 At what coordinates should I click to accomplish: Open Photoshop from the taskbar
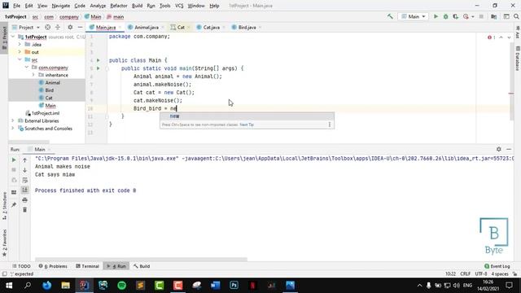pyautogui.click(x=234, y=286)
